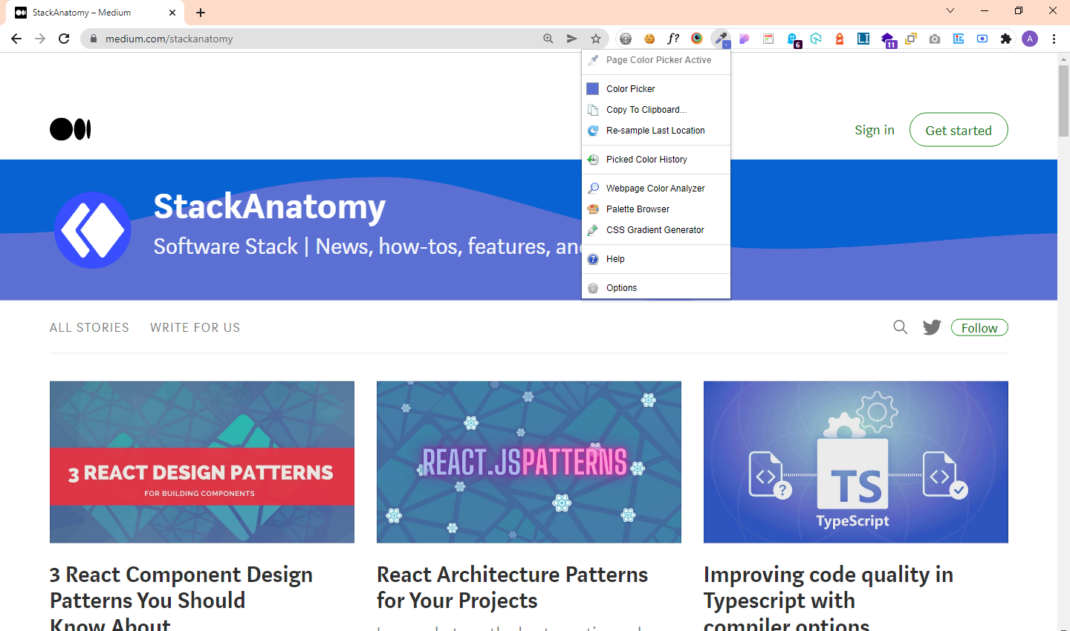Bookmark this page with the star icon

[596, 39]
